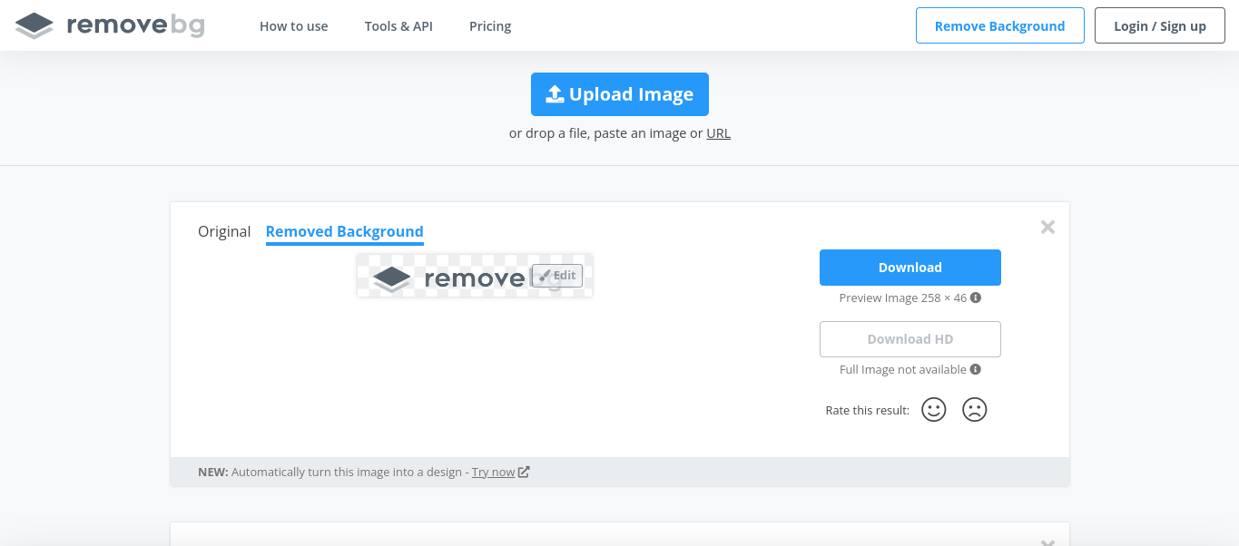Select the Removed Background tab
The width and height of the screenshot is (1239, 546).
coord(344,232)
